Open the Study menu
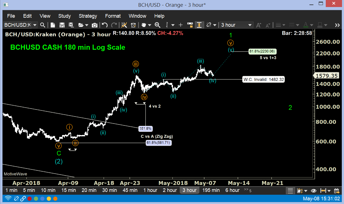Image resolution: width=344 pixels, height=204 pixels. pos(64,16)
